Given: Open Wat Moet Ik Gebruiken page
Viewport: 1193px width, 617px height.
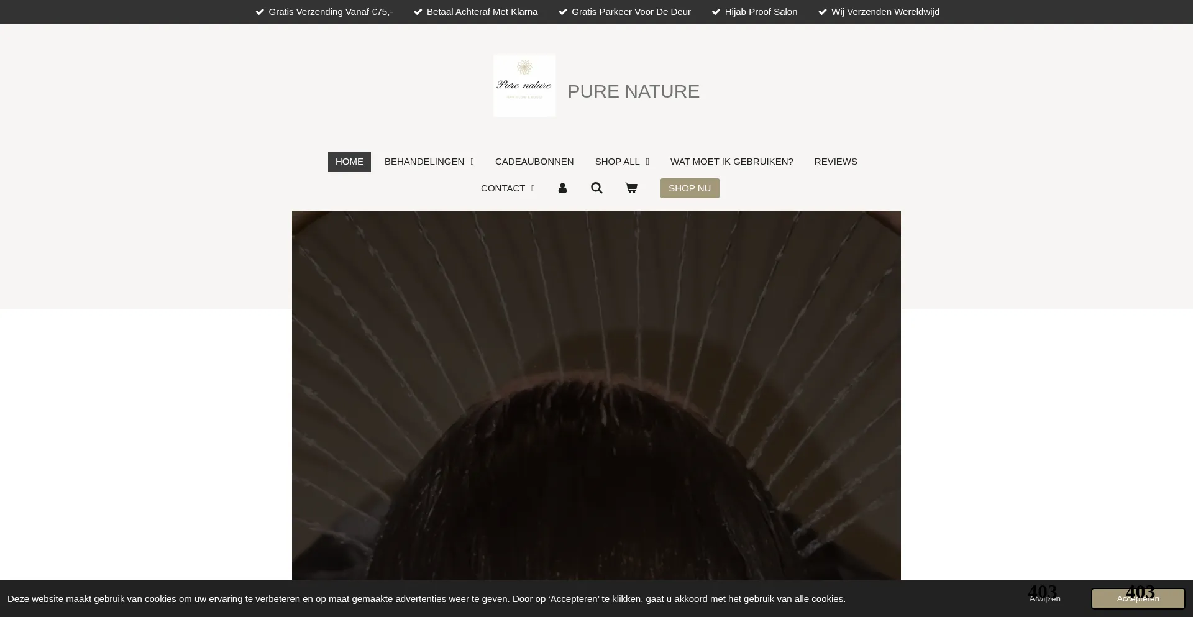Looking at the screenshot, I should (731, 162).
